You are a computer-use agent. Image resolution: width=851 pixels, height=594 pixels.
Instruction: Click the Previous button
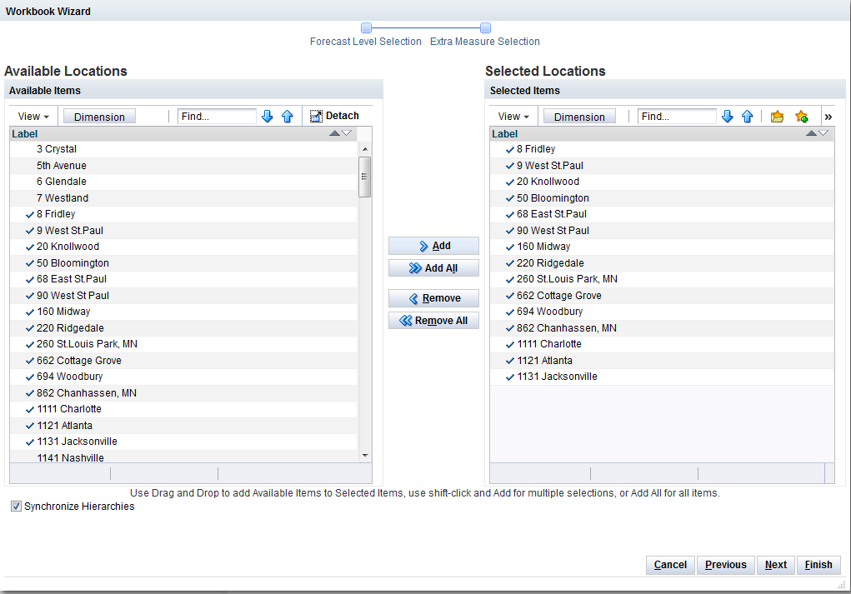pos(726,565)
